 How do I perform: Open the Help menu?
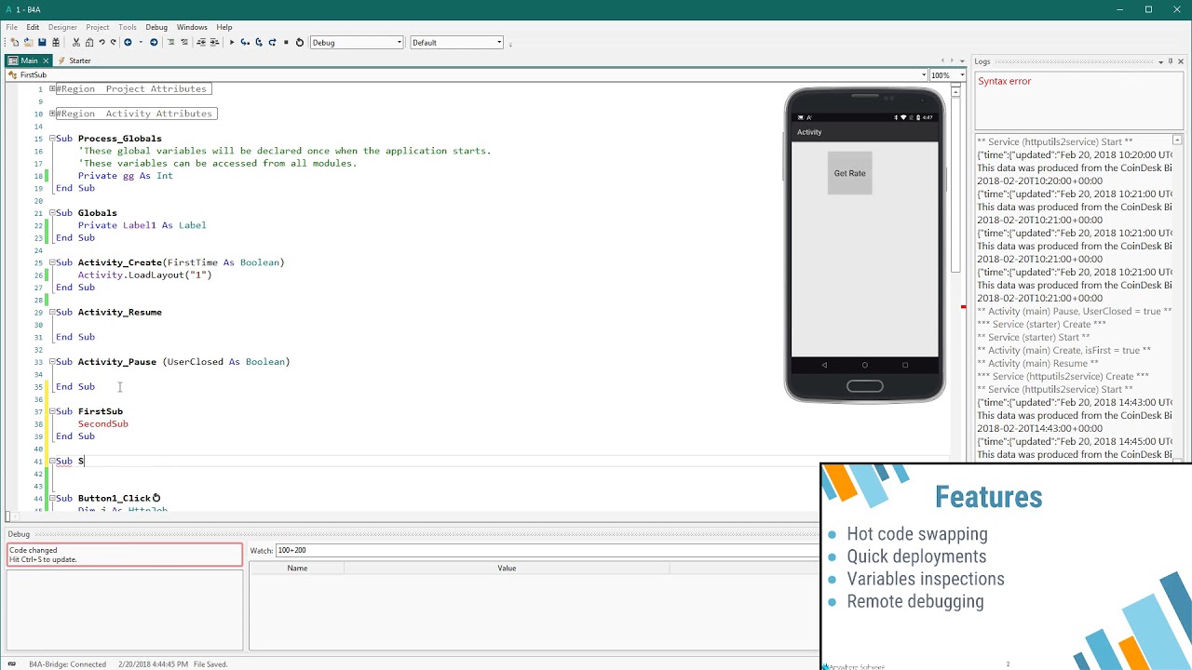coord(224,27)
